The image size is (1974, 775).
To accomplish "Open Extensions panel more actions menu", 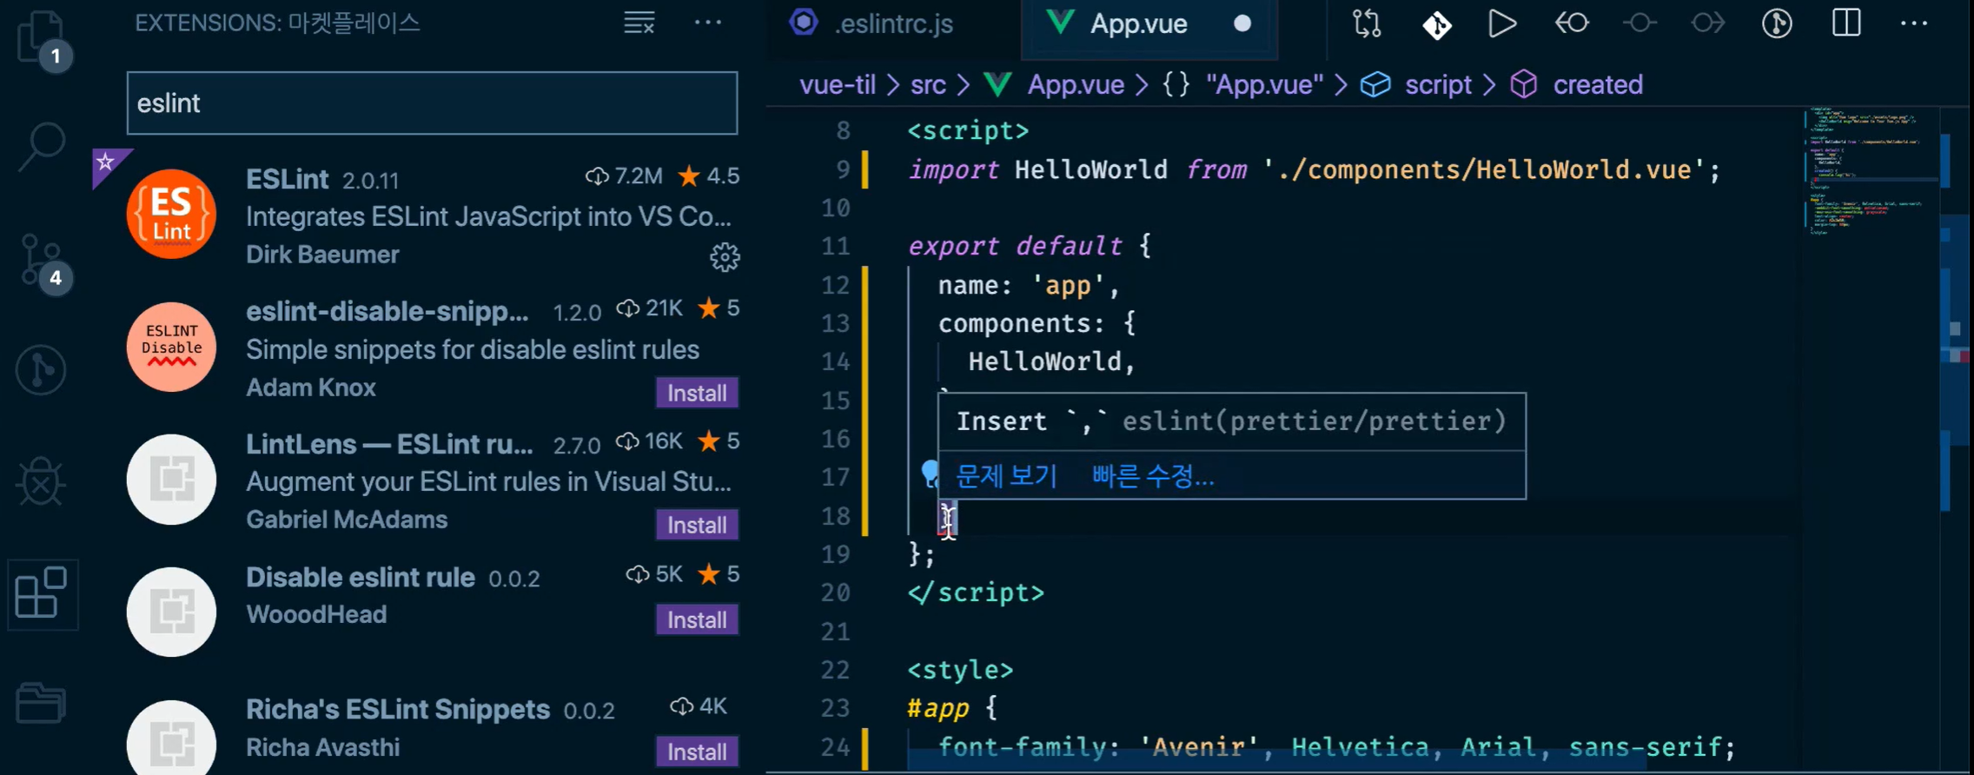I will [x=708, y=23].
